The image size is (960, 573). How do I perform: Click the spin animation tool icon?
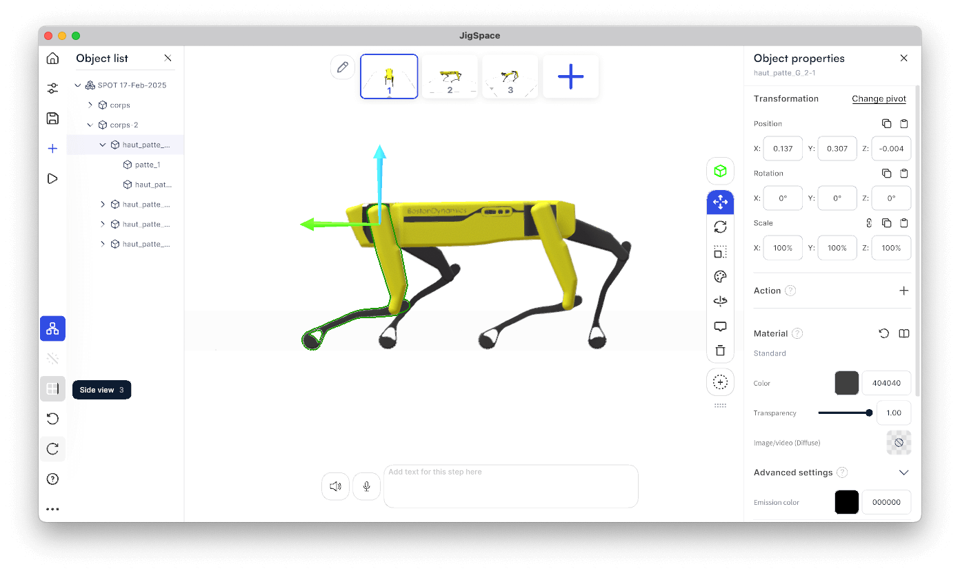coord(720,302)
